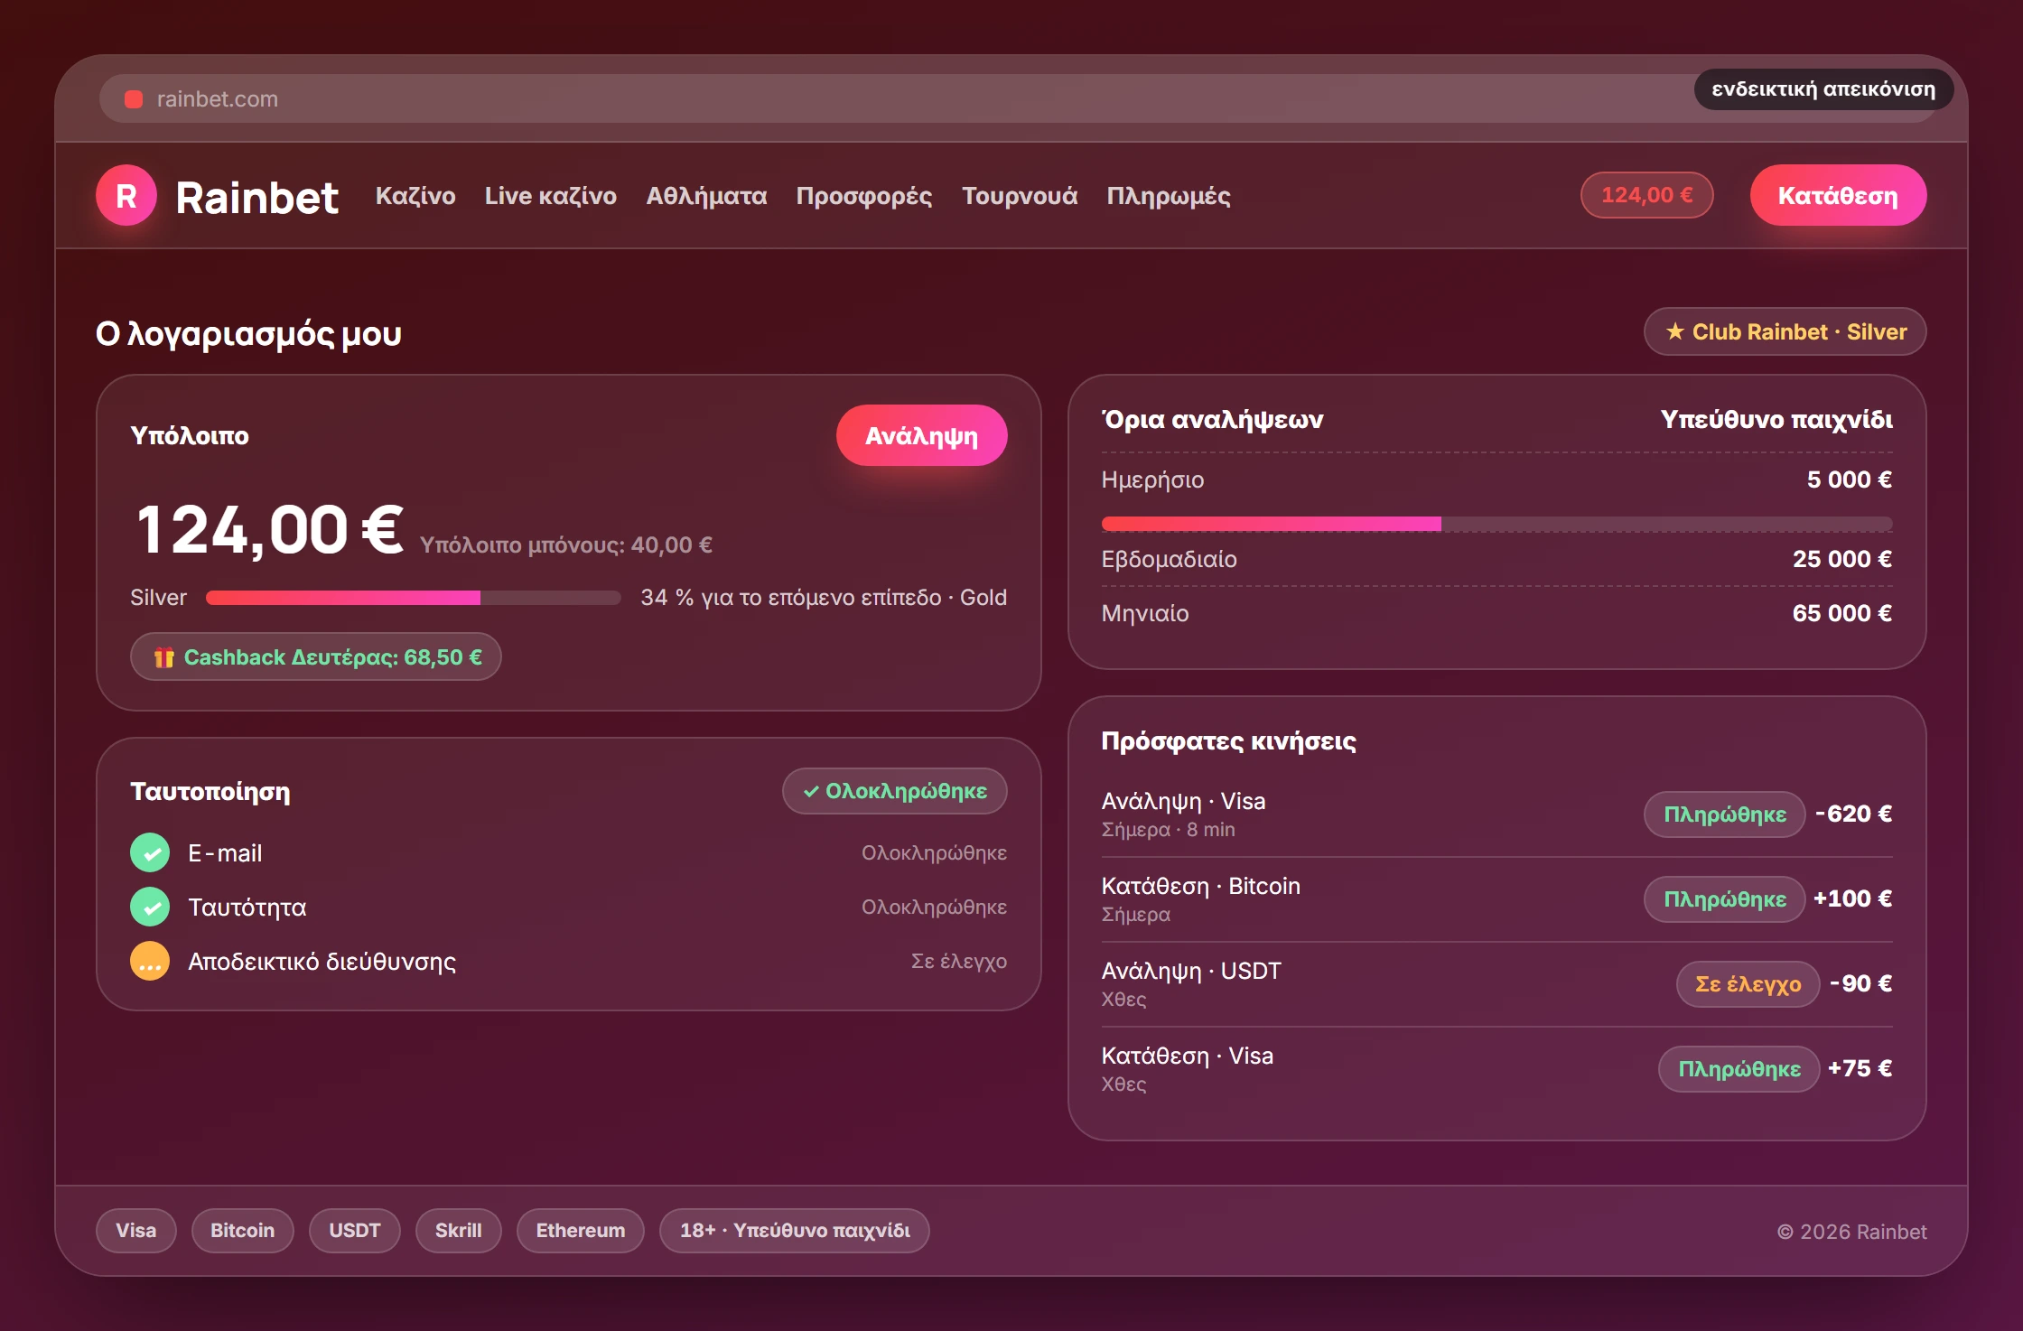This screenshot has height=1331, width=2023.
Task: Open the Club Rainbet · Silver badge
Action: coord(1785,331)
